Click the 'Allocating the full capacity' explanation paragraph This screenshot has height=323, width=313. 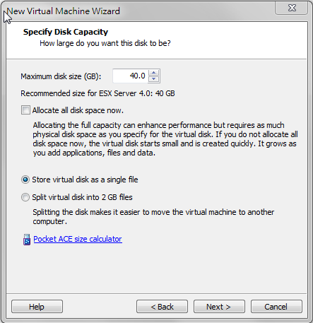[165, 139]
